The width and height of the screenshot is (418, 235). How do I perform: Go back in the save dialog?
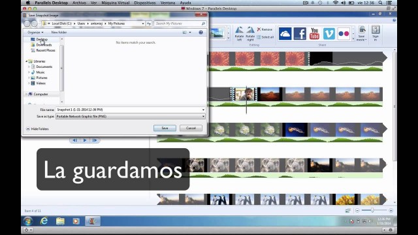(27, 23)
